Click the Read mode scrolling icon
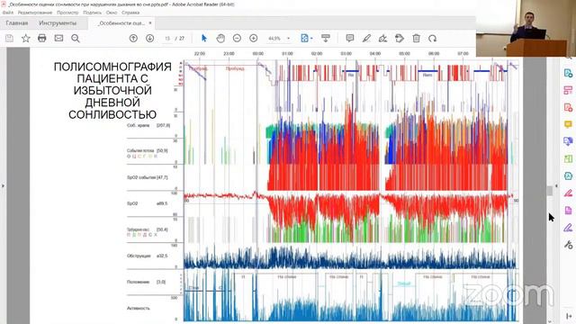Screen dimensions: 576x324 click(x=326, y=38)
